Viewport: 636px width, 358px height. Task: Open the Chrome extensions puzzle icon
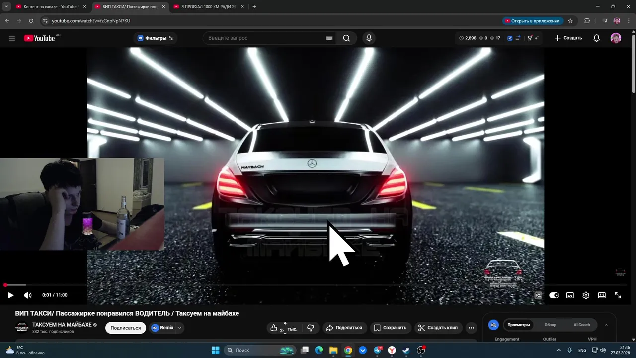point(587,21)
